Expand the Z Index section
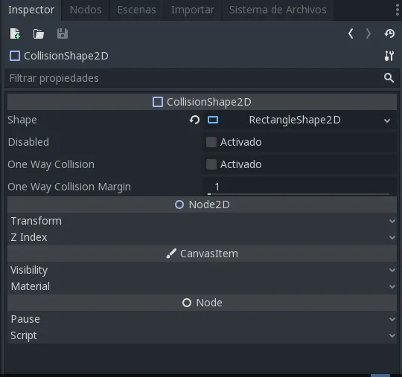402x377 pixels. point(202,237)
